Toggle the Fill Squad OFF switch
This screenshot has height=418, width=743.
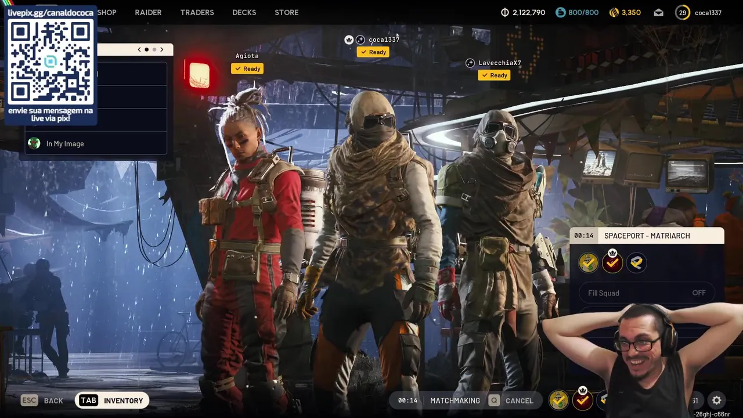pyautogui.click(x=647, y=293)
